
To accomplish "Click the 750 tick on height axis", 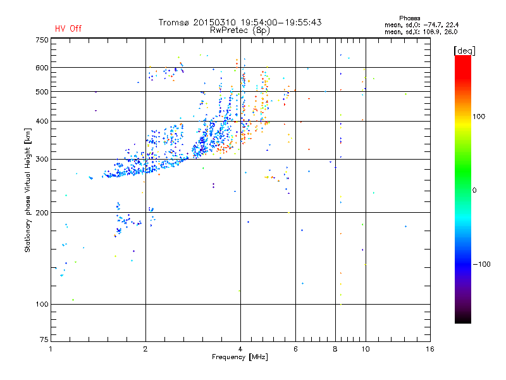I will pyautogui.click(x=42, y=39).
